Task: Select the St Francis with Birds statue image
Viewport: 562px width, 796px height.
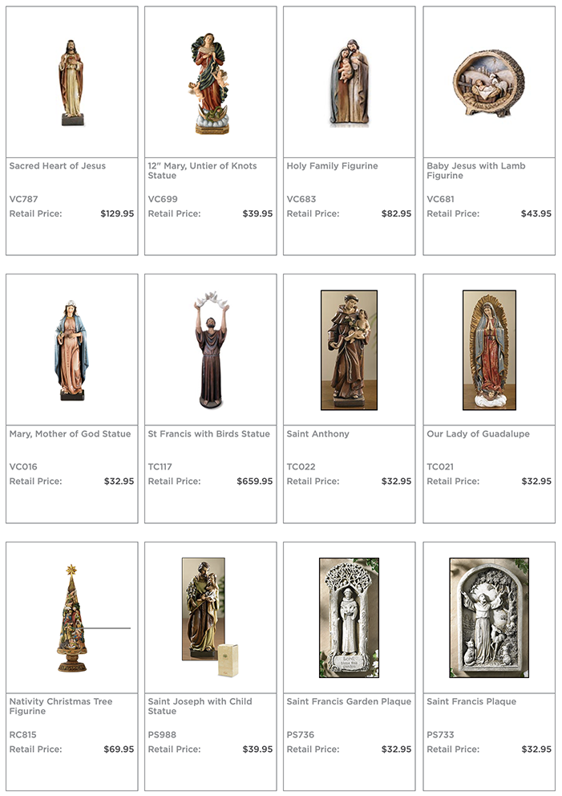Action: [x=211, y=350]
